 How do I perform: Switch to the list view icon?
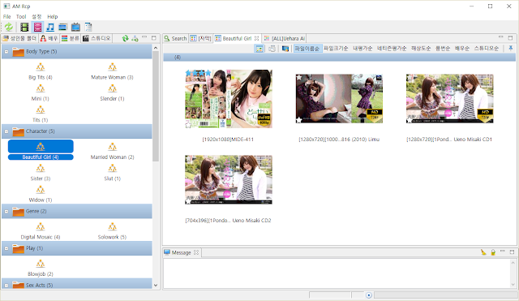pyautogui.click(x=272, y=49)
